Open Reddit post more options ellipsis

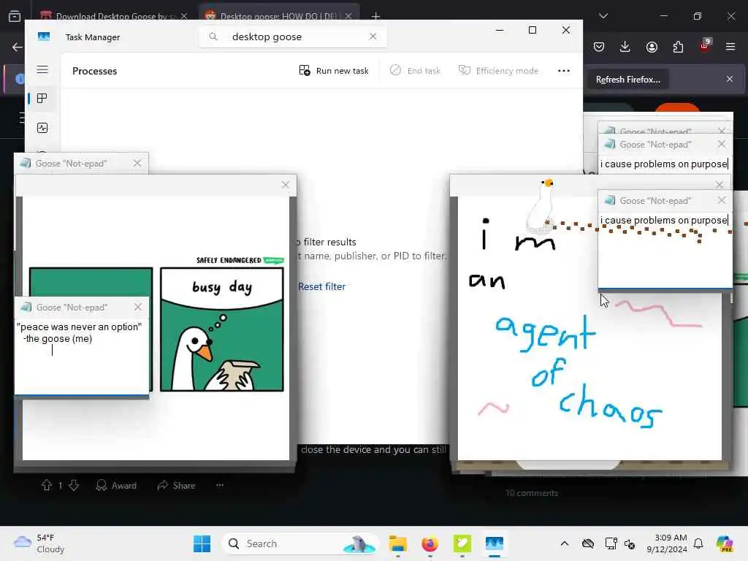(x=220, y=485)
